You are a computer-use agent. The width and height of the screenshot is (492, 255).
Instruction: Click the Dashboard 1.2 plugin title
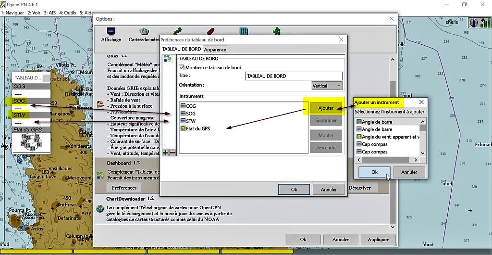[x=123, y=163]
